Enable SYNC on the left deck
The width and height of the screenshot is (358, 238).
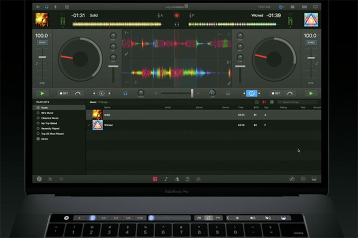point(42,42)
